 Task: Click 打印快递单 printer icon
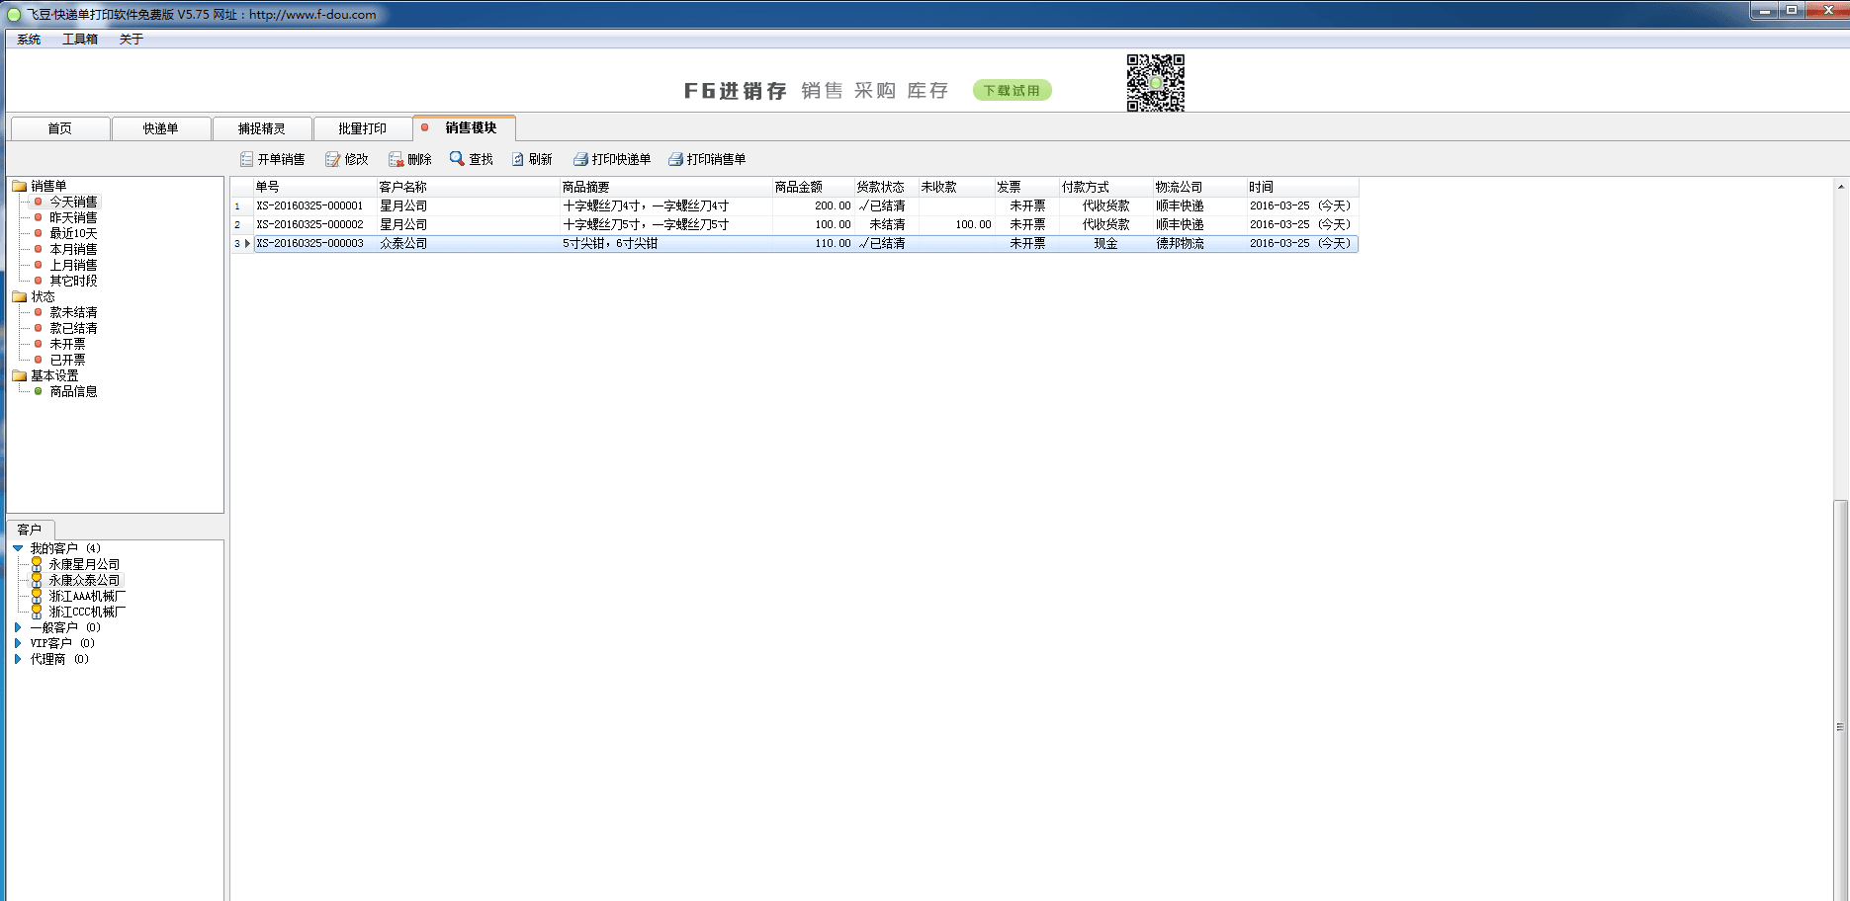pyautogui.click(x=580, y=159)
